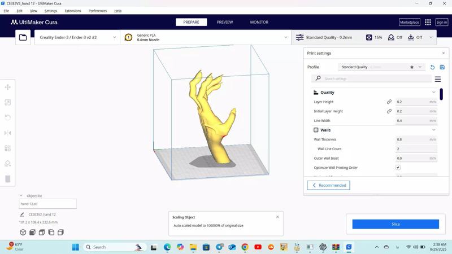Viewport: 452px width, 254px height.
Task: Open the printer selection dropdown
Action: coord(77,37)
